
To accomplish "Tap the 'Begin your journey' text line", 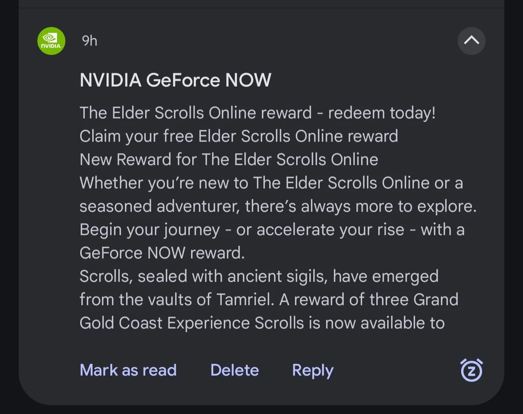I will [272, 230].
